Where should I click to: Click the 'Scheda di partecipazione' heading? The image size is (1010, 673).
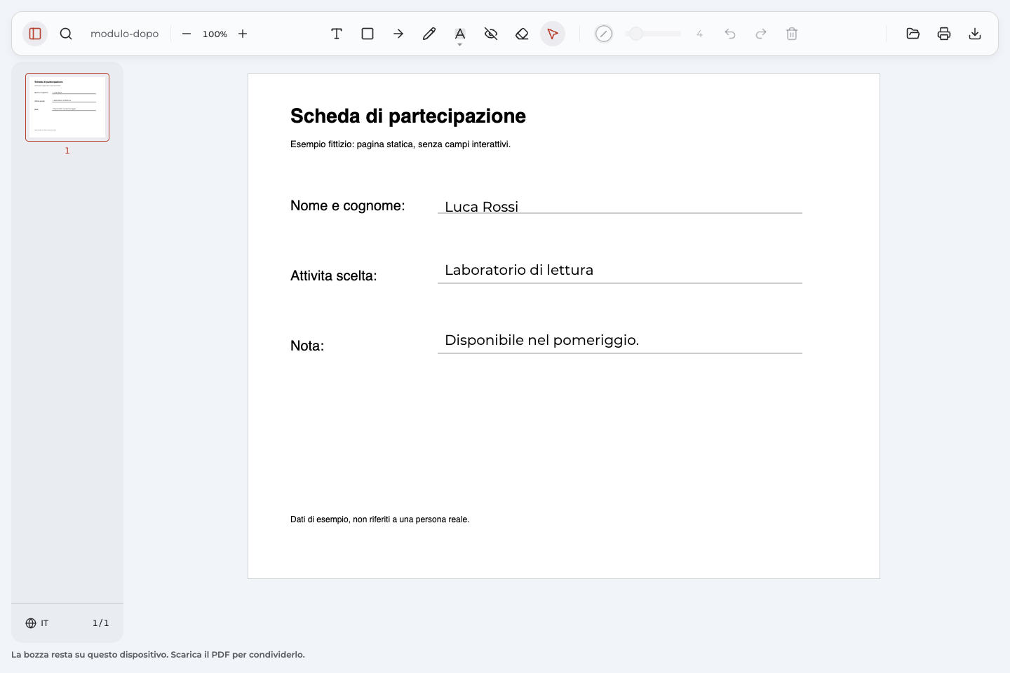(x=408, y=116)
